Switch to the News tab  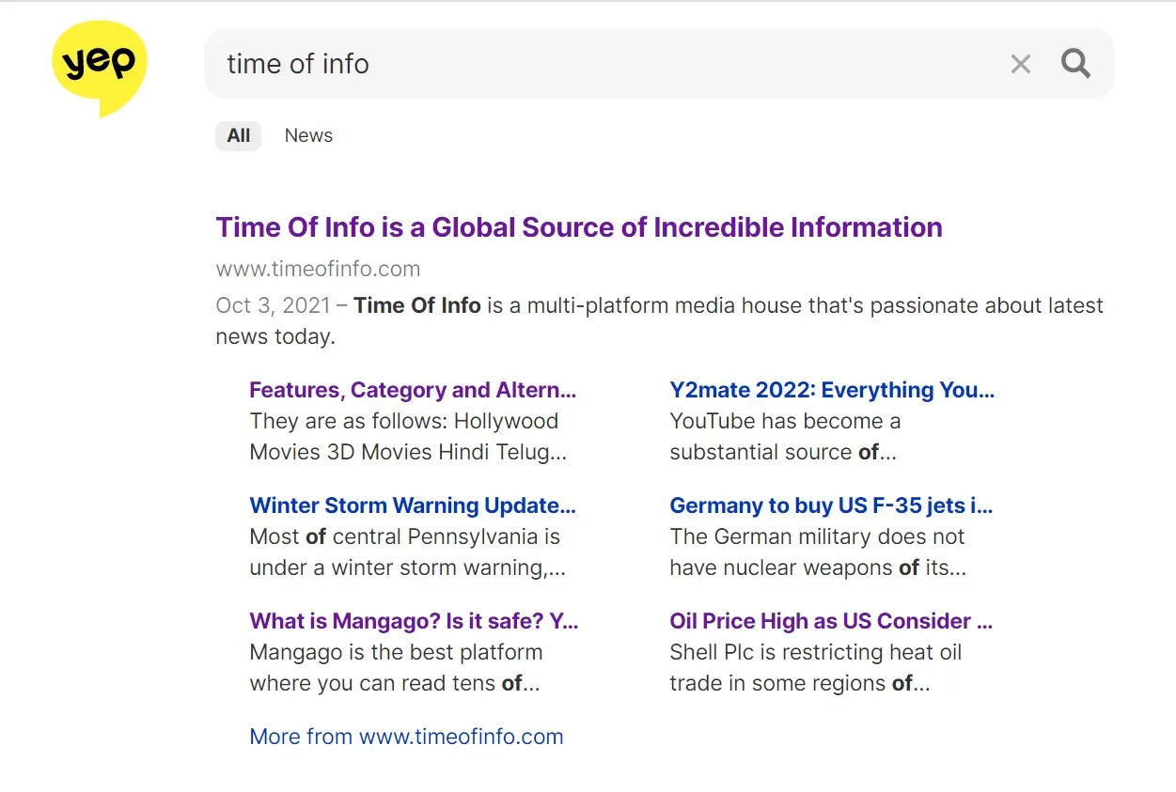[x=307, y=135]
